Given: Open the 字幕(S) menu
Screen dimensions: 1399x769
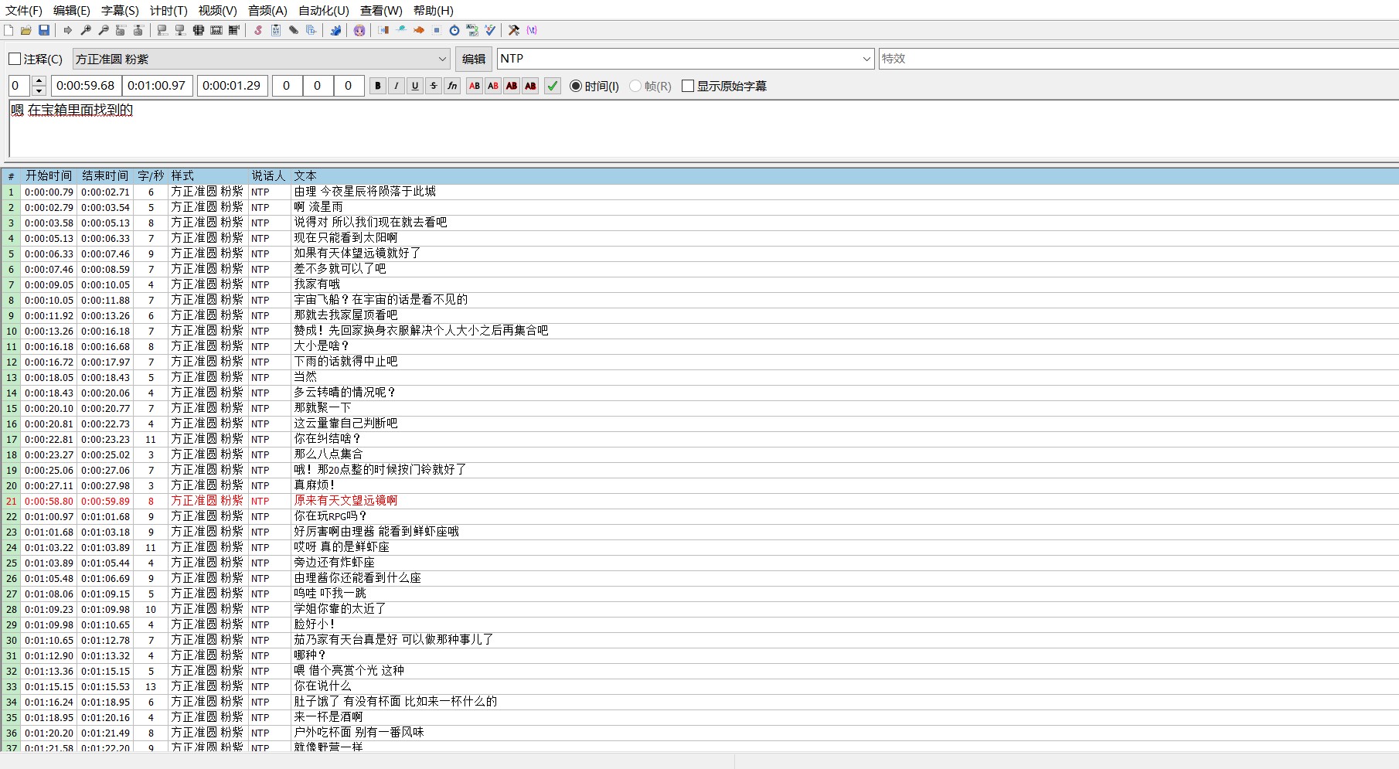Looking at the screenshot, I should click(x=120, y=11).
